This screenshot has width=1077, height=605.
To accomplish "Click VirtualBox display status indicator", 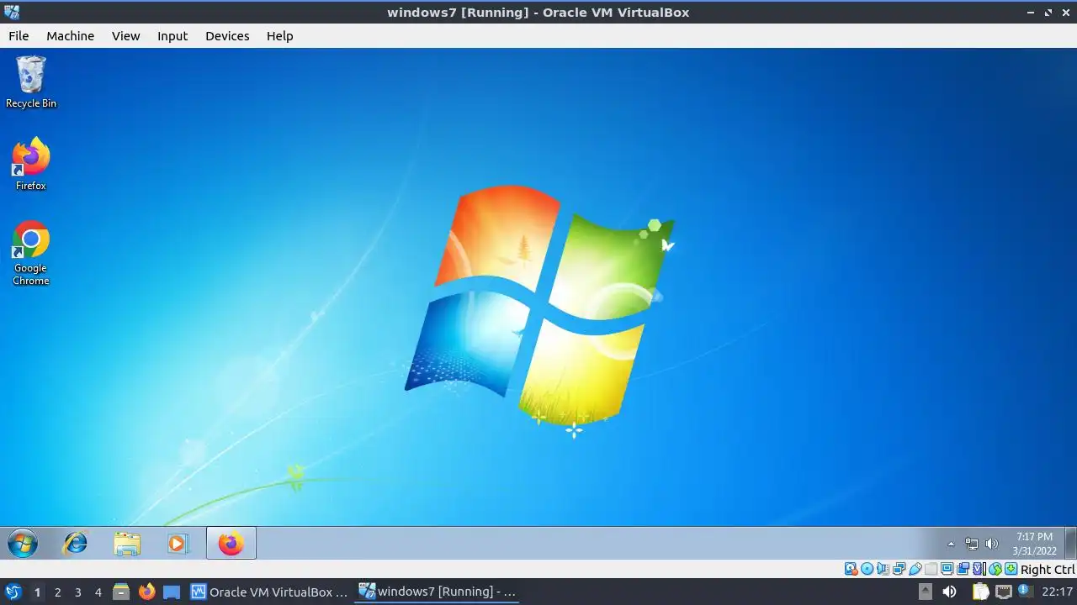I will 947,569.
